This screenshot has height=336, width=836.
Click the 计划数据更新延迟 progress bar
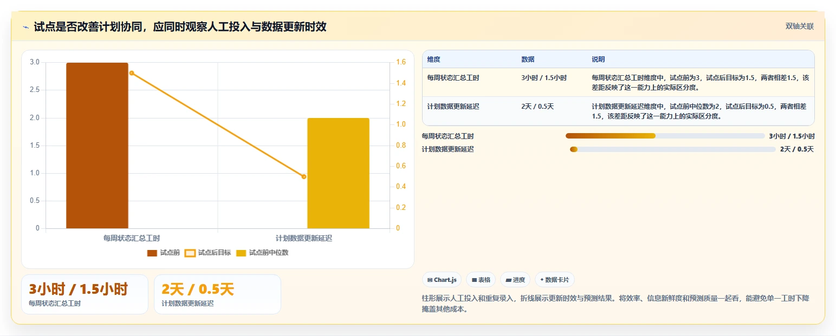tap(673, 149)
